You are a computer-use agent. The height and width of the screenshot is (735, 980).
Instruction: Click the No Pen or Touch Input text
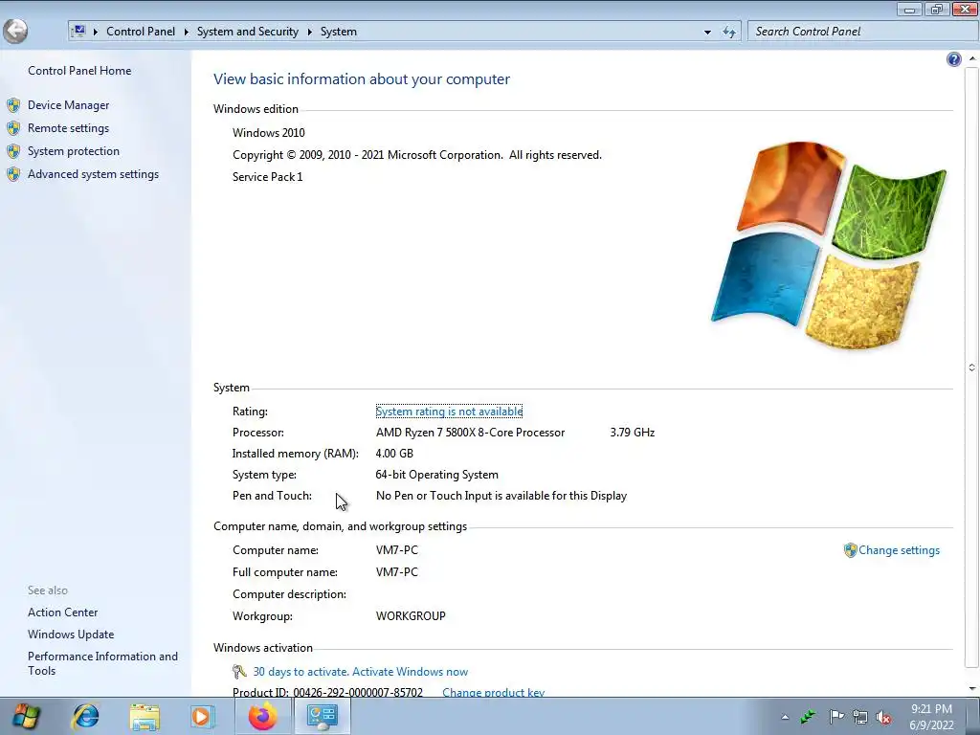coord(501,496)
